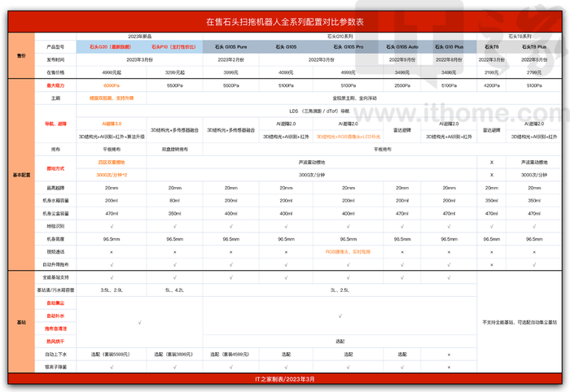Click the red 自动集尘 row label
Screen dimensions: 570x392
pyautogui.click(x=55, y=303)
